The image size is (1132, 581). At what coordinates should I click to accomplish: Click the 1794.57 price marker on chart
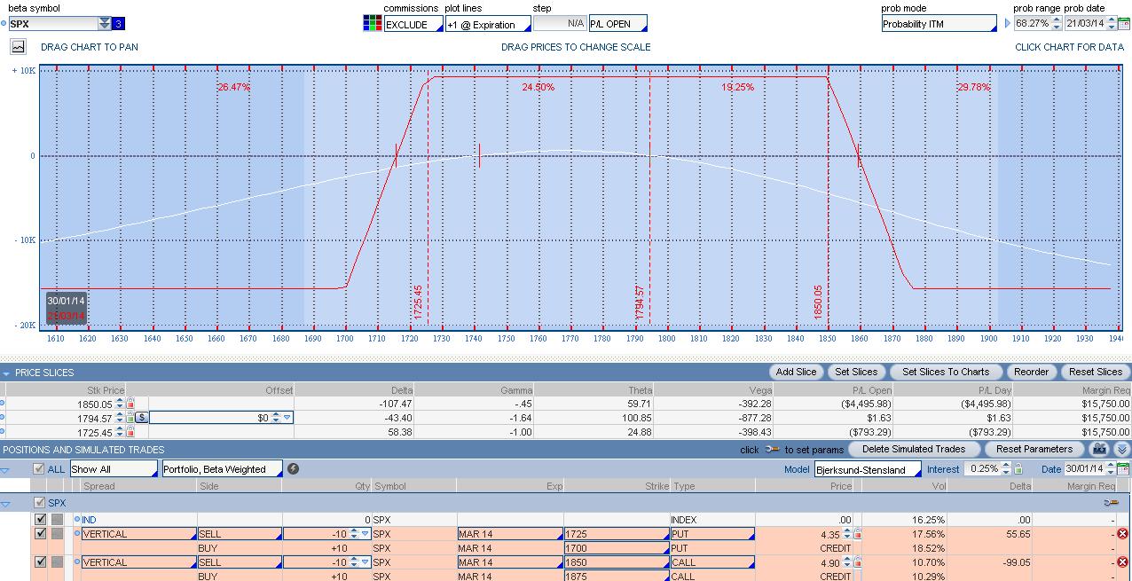640,302
